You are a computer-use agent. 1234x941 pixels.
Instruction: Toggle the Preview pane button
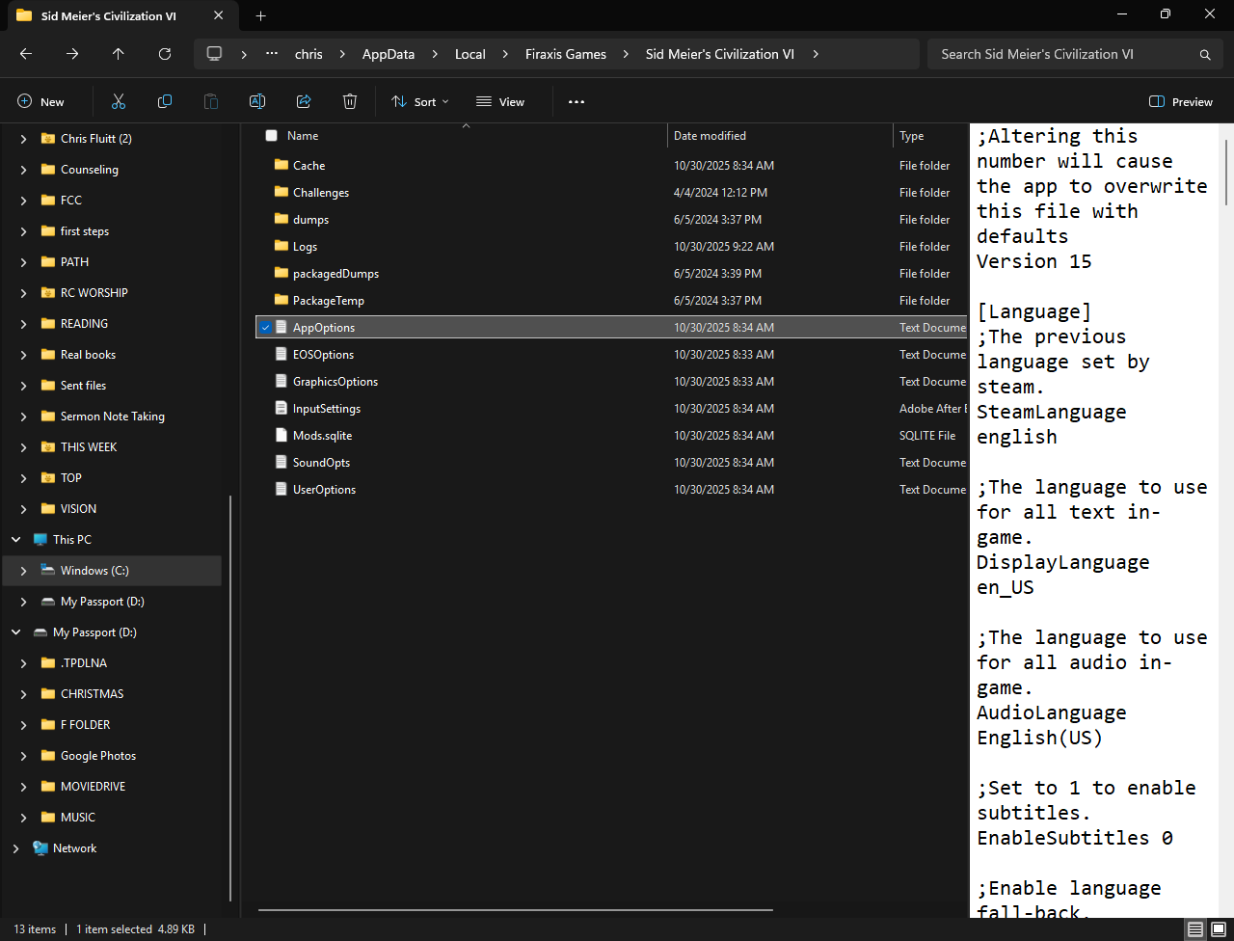(x=1181, y=101)
